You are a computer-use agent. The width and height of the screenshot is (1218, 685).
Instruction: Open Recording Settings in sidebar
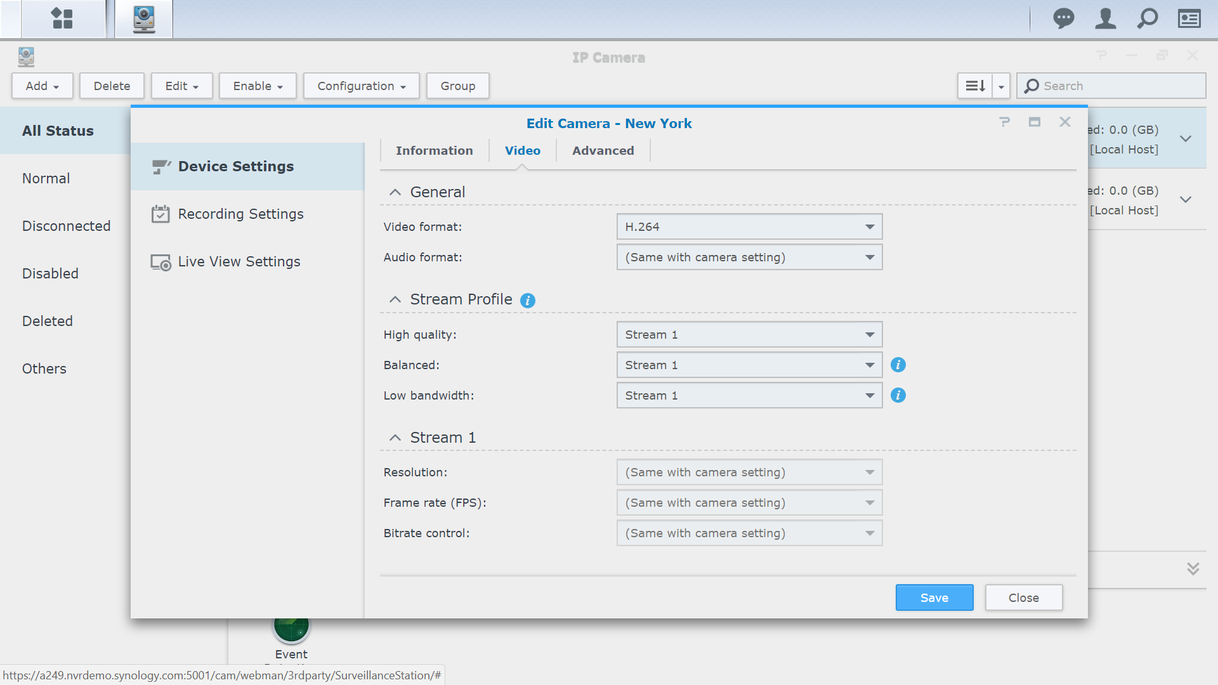click(240, 214)
